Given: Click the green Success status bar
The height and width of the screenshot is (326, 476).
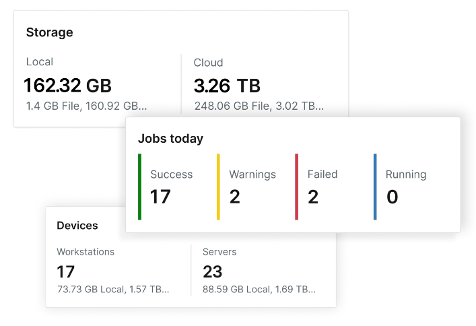Looking at the screenshot, I should tap(139, 187).
